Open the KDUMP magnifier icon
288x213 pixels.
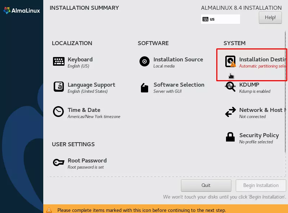coord(230,86)
